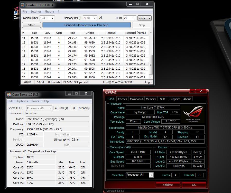Click the Core Temp VID value field

[35, 134]
